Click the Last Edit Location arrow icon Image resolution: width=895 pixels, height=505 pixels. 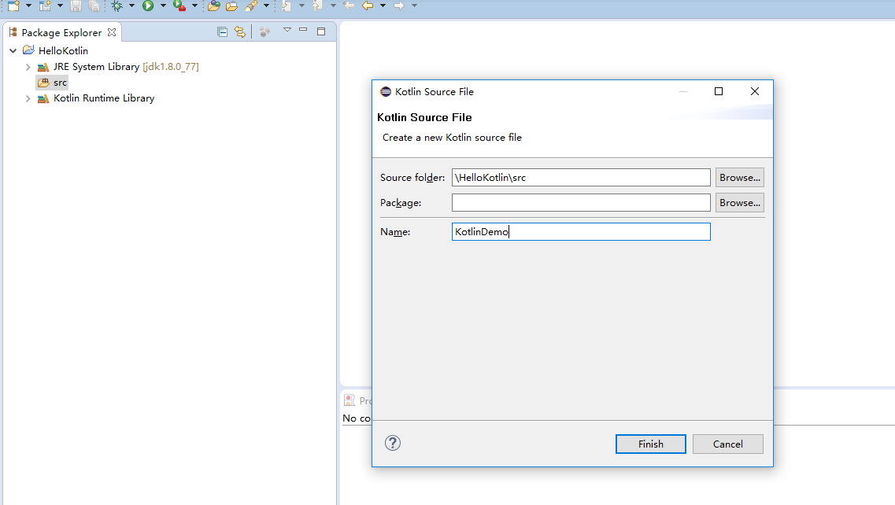click(349, 6)
